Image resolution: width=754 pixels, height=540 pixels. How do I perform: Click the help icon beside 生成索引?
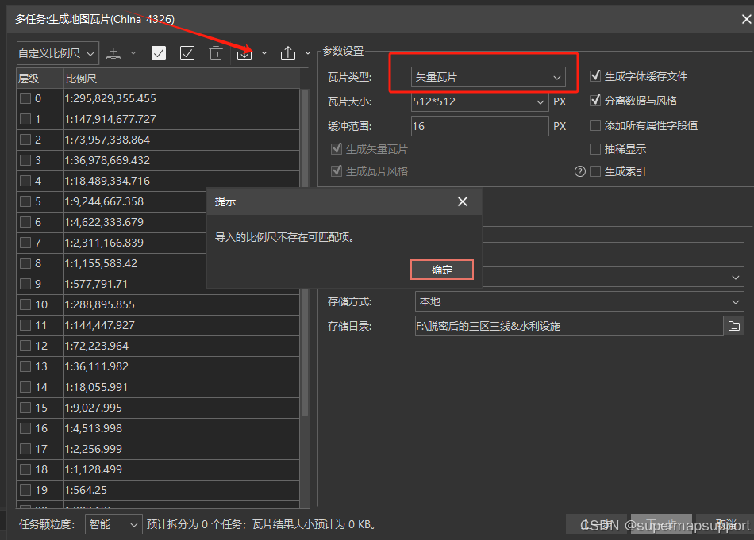[x=580, y=171]
